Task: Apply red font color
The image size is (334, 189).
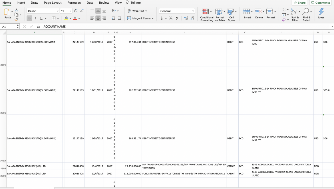Action: tap(75, 18)
